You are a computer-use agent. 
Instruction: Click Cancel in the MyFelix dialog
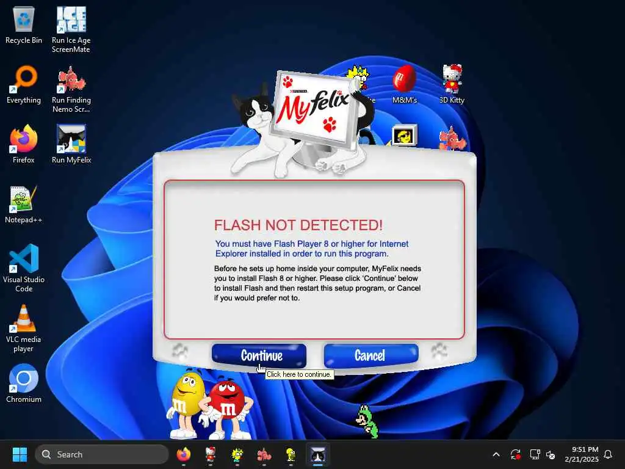(371, 355)
